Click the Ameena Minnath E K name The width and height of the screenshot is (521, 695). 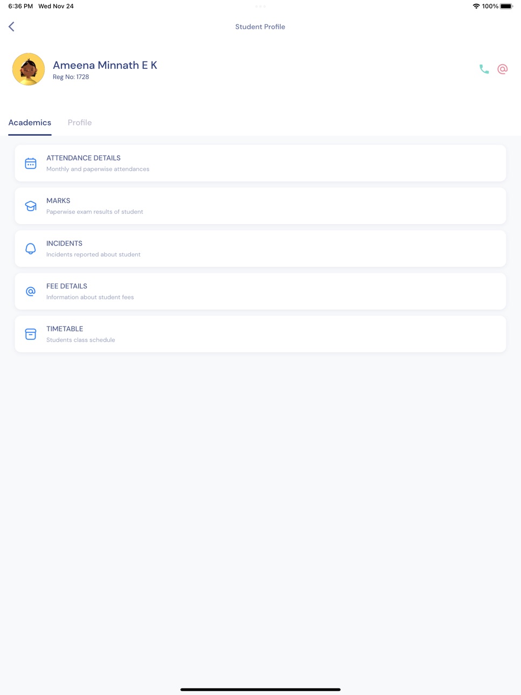105,65
